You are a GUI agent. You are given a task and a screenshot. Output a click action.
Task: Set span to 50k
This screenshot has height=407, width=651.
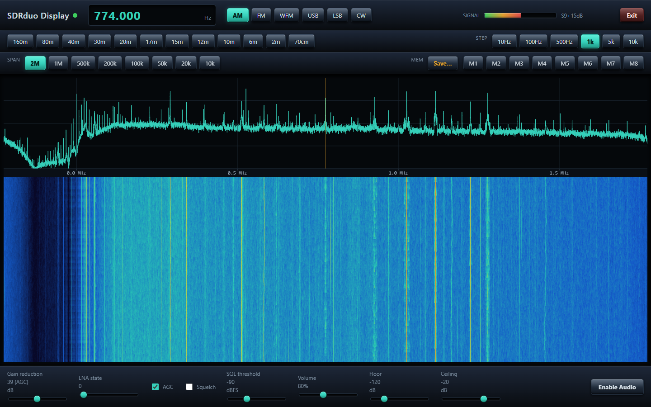pos(162,63)
